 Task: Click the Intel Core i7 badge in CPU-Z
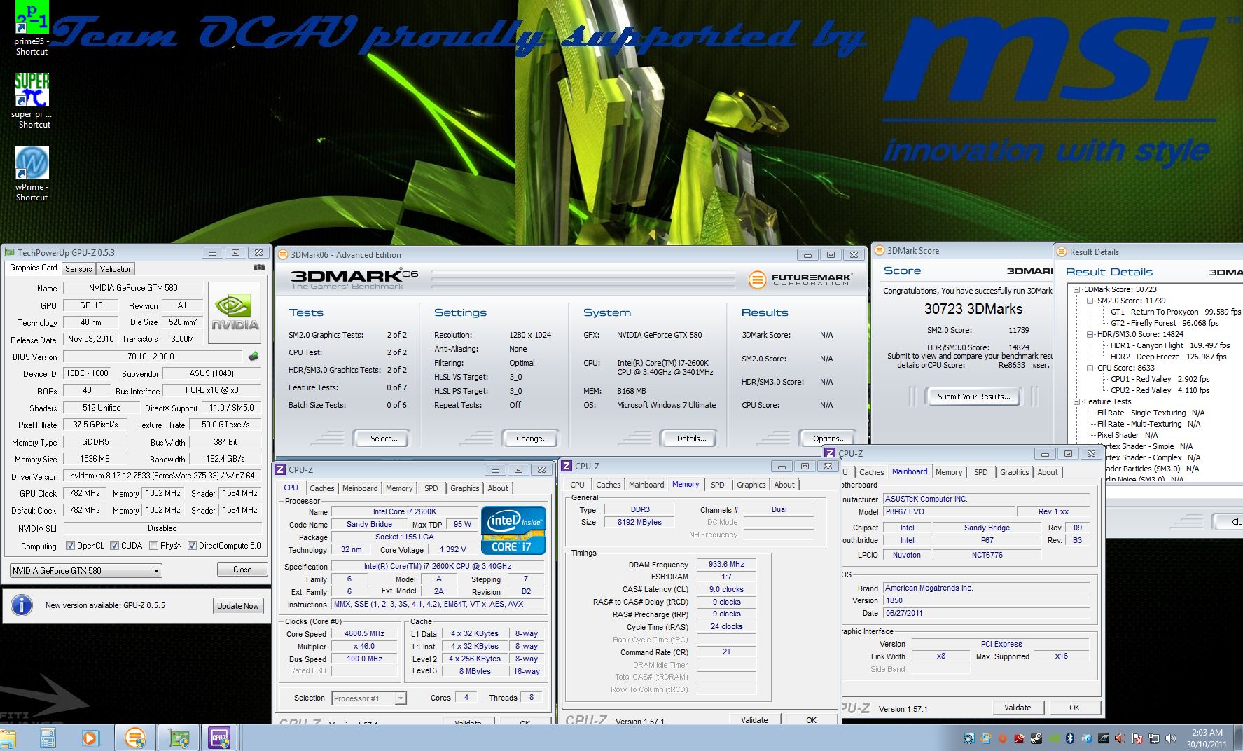click(513, 530)
